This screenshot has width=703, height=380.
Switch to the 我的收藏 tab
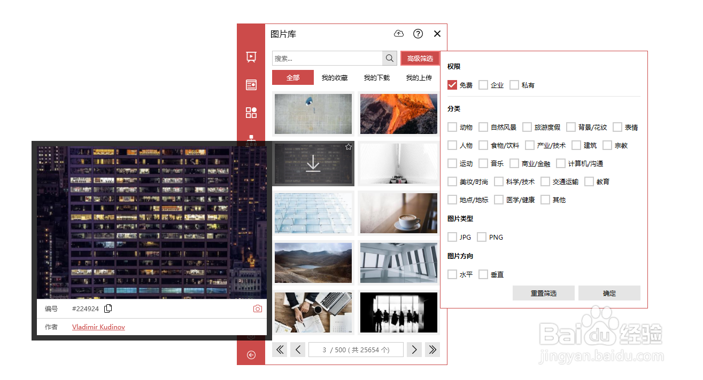click(335, 77)
